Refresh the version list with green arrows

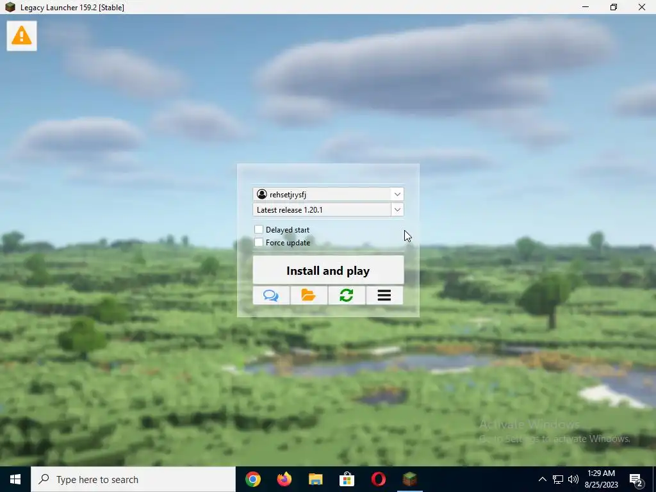(x=347, y=295)
